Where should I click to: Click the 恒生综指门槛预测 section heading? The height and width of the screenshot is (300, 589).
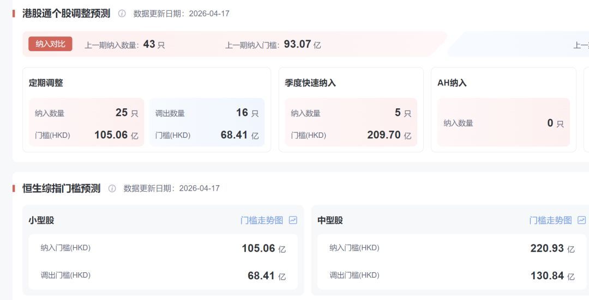(x=61, y=188)
